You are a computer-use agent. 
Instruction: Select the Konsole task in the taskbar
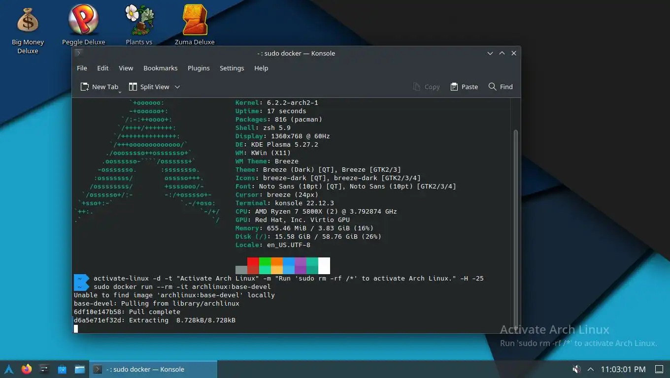coord(153,369)
